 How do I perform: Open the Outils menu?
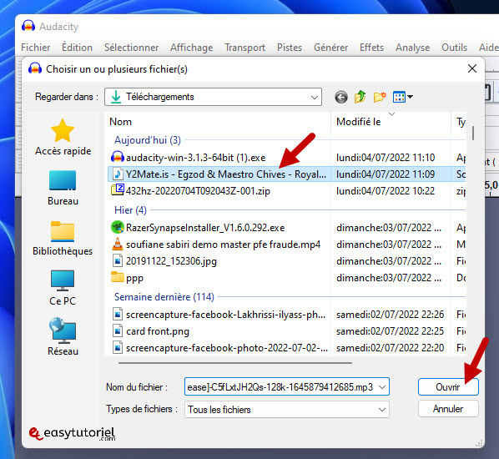pos(454,48)
